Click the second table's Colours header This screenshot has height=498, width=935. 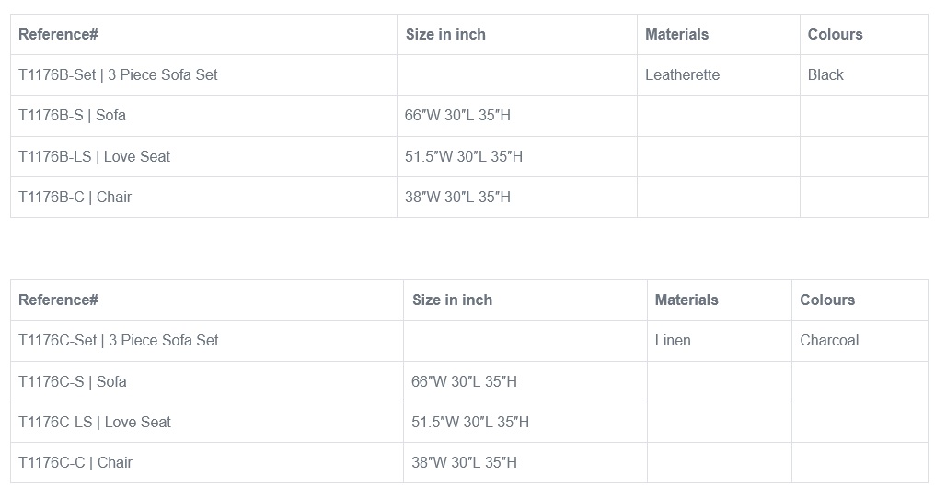827,300
